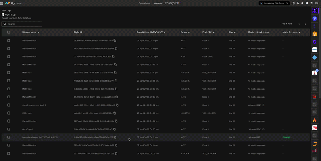
Task: Open the orange hexagon app in sidebar
Action: 315,34
